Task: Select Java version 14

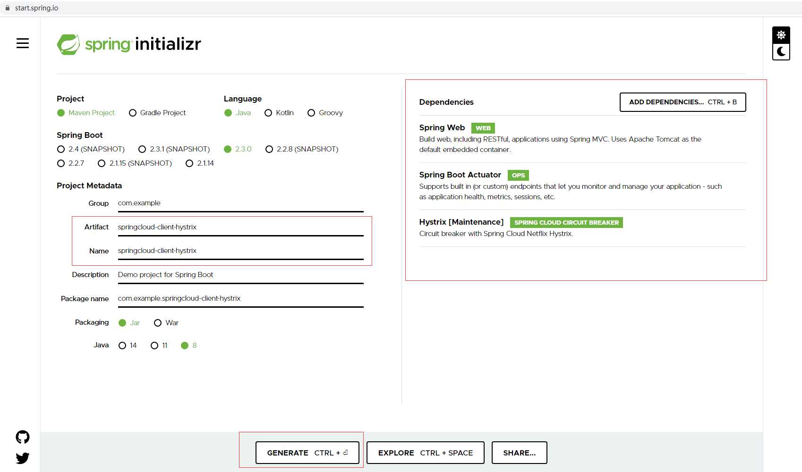Action: pyautogui.click(x=128, y=346)
